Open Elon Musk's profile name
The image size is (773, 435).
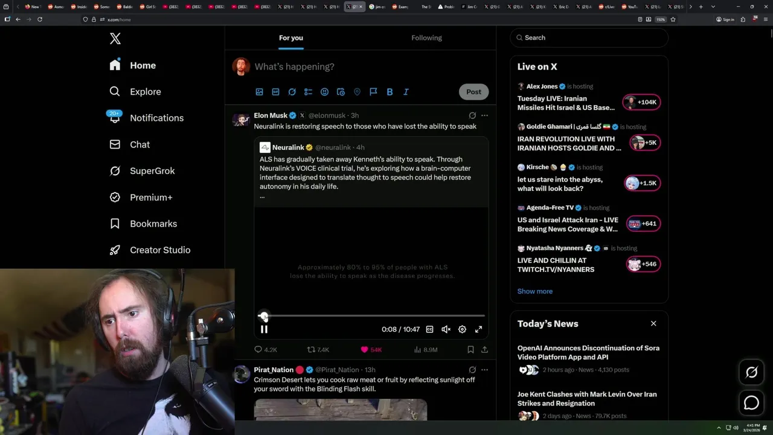tap(271, 115)
